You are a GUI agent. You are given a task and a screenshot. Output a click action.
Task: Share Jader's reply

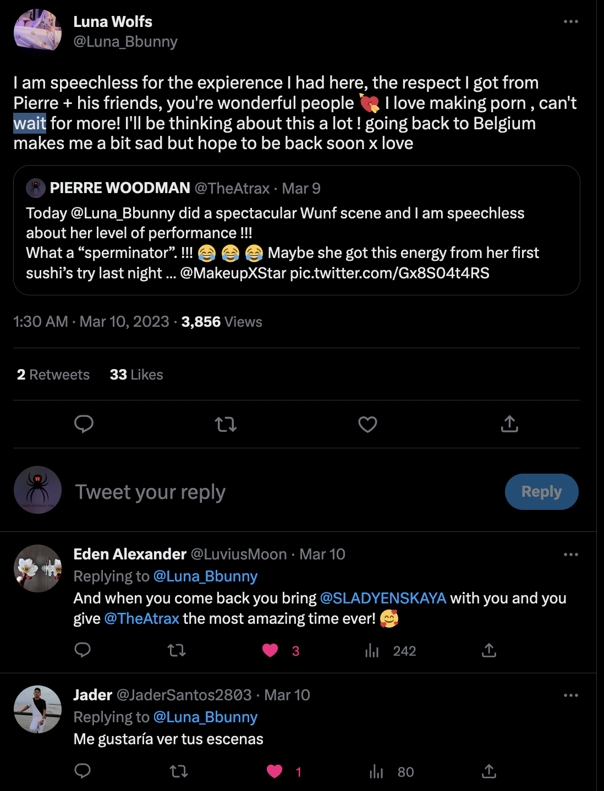tap(489, 772)
